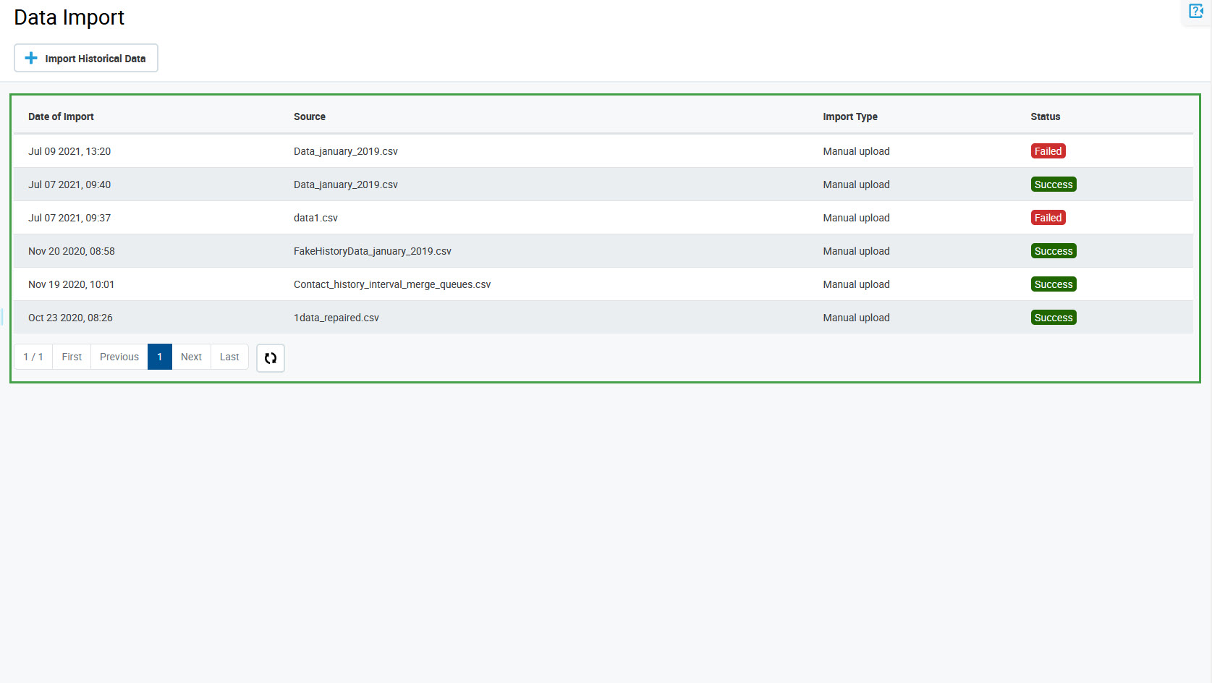Click the plus icon on Import Historical Data
This screenshot has height=683, width=1212.
tap(31, 58)
